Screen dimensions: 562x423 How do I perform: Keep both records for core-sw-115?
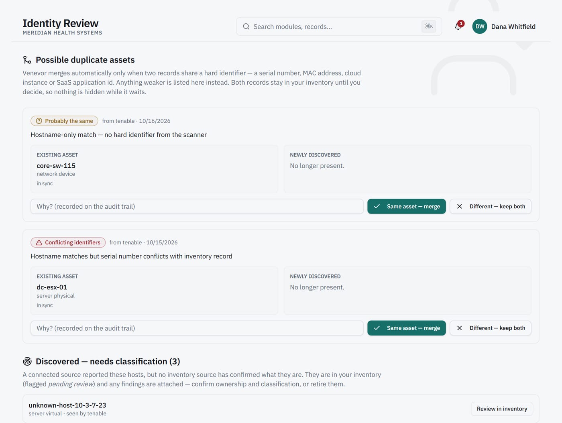[x=491, y=206]
